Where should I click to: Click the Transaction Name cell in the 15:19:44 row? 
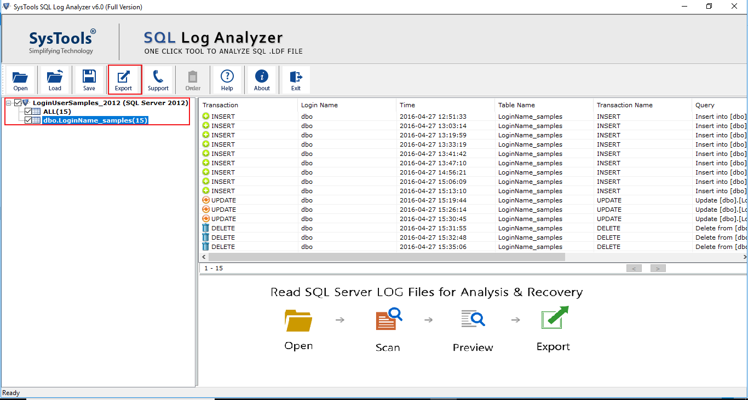point(609,200)
